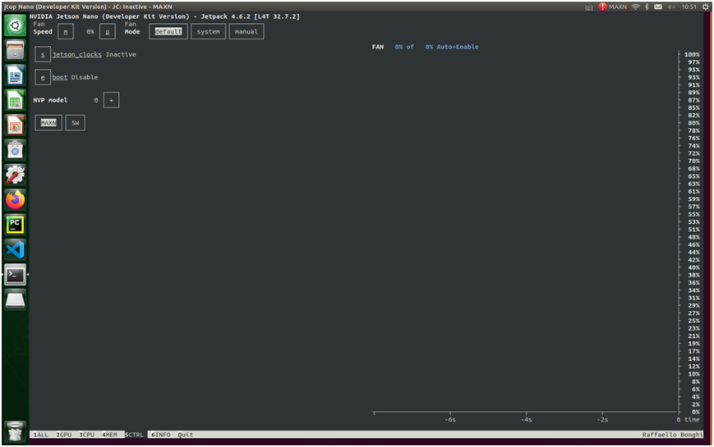
Task: Select the MAXN power model
Action: click(48, 123)
